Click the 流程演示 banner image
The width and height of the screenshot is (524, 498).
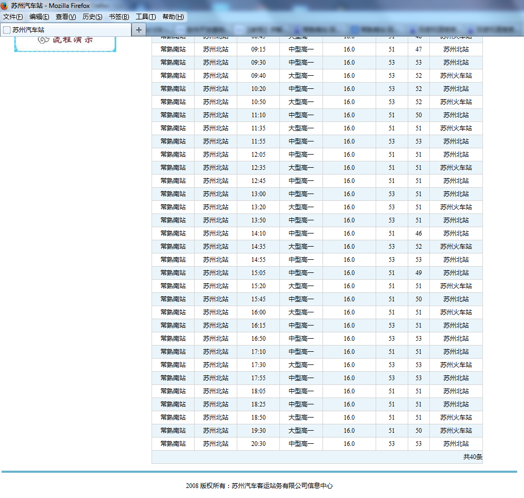click(65, 44)
